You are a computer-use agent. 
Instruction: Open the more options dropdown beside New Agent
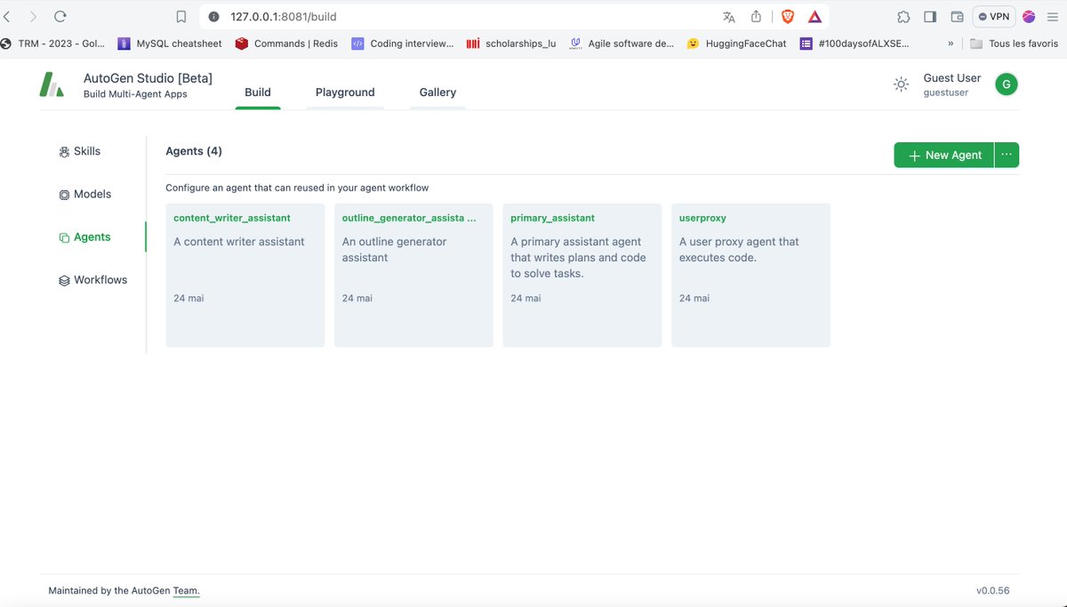[x=1007, y=155]
